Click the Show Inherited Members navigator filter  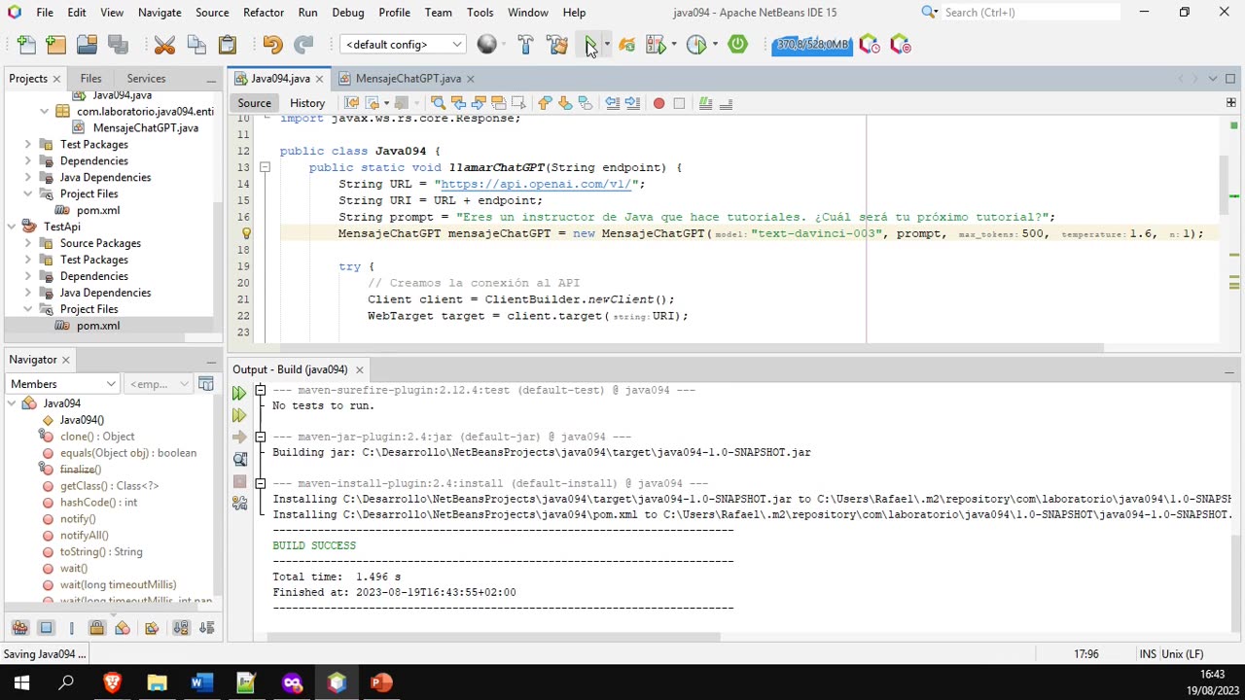coord(19,628)
